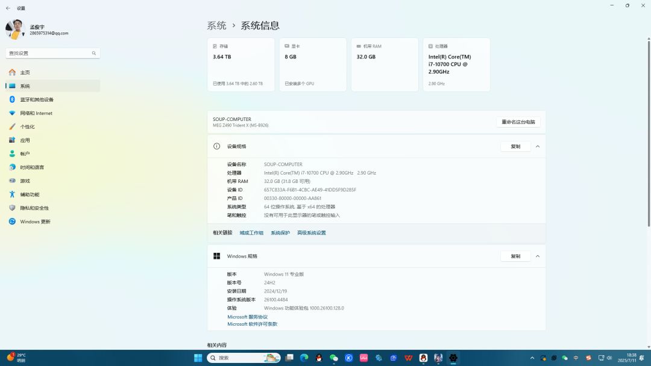Screen dimensions: 651x366
Task: Open the QQ penguin taskbar icon next to Edge
Action: tap(319, 358)
